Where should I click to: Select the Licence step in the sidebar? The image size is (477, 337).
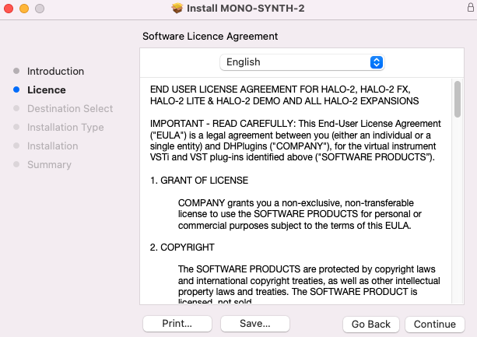(x=47, y=90)
